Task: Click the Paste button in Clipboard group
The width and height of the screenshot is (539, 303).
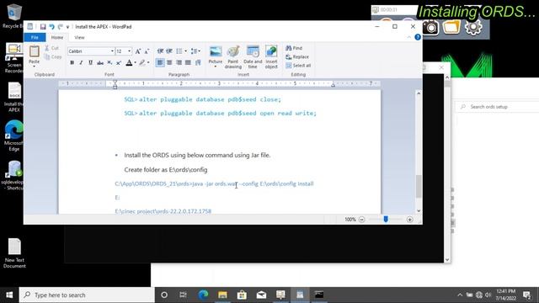Action: tap(34, 55)
